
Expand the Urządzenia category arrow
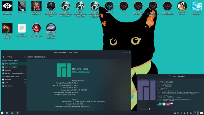(25, 86)
